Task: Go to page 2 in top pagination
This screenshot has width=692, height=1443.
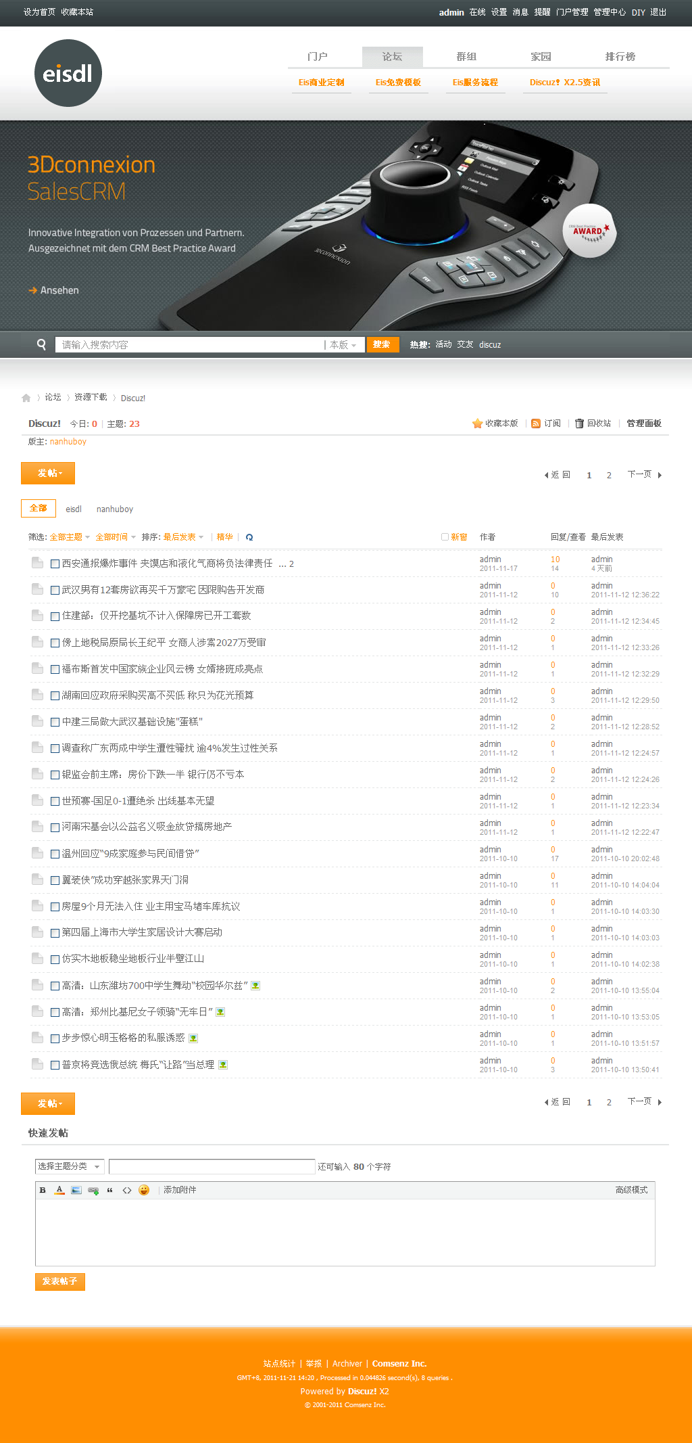Action: pyautogui.click(x=609, y=476)
